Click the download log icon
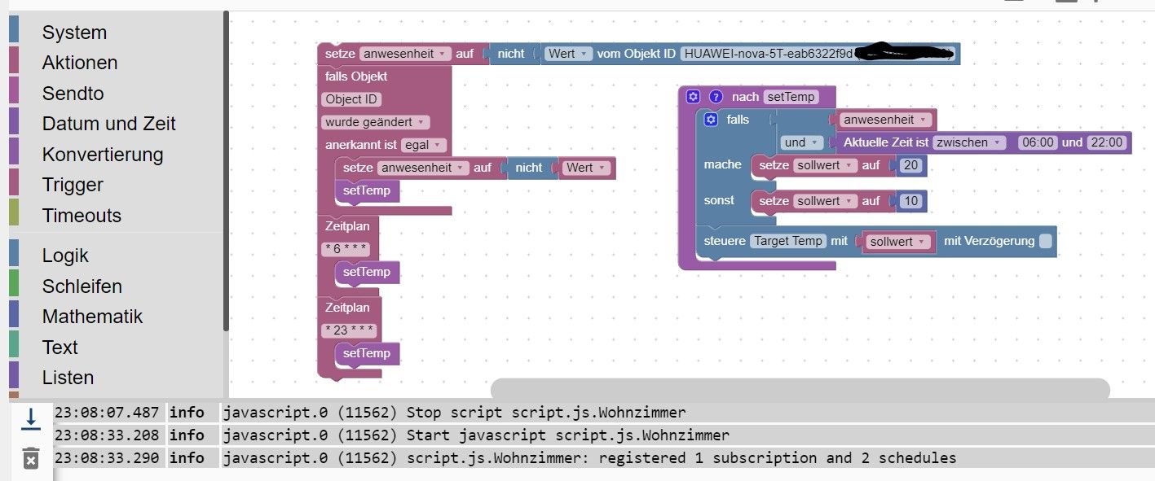Viewport: 1155px width, 481px height. point(30,418)
